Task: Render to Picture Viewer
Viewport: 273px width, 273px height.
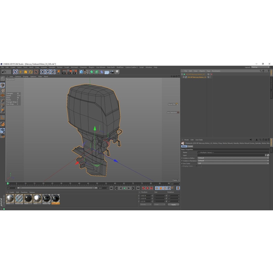Action: click(x=70, y=72)
